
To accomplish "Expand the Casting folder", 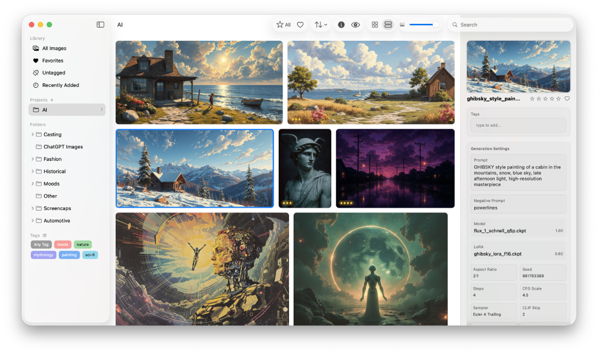I will (x=32, y=134).
